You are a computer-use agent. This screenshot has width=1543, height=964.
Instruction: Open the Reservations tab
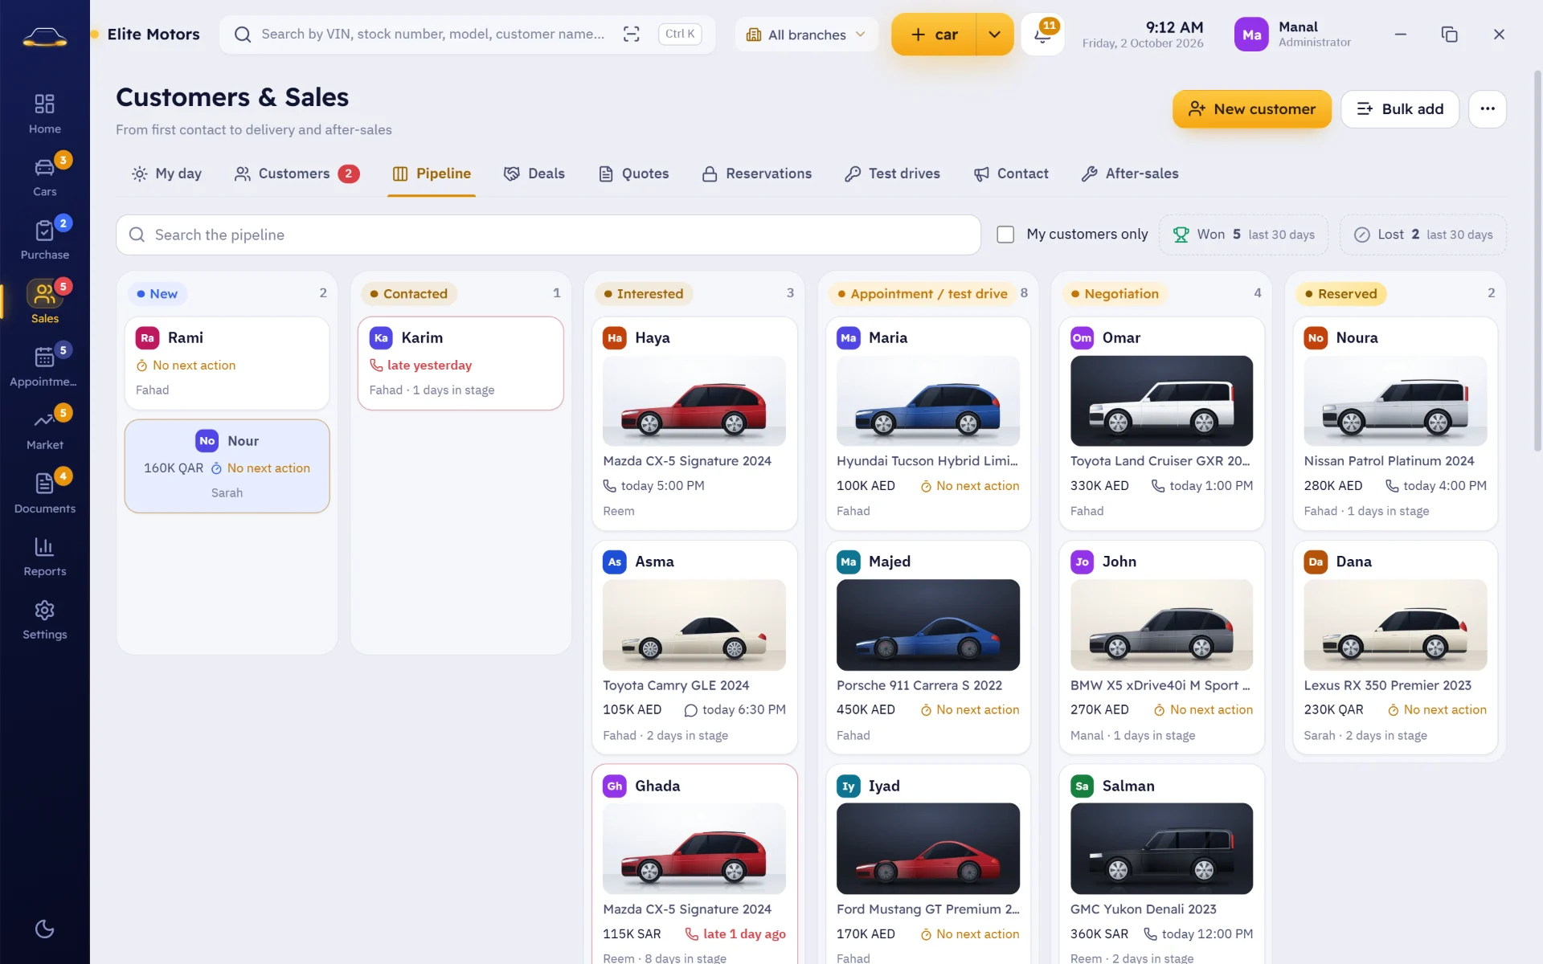click(x=757, y=174)
